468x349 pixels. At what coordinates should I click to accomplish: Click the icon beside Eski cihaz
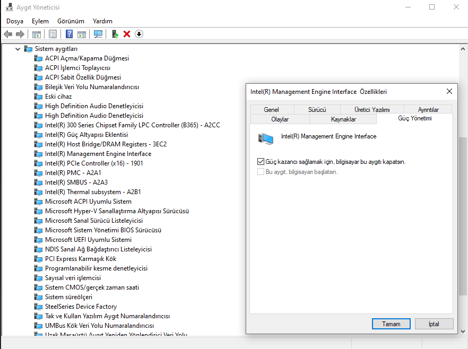click(x=38, y=97)
